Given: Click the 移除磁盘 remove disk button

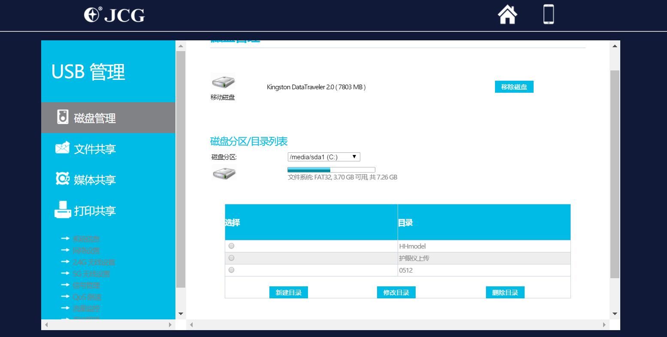Looking at the screenshot, I should point(514,87).
